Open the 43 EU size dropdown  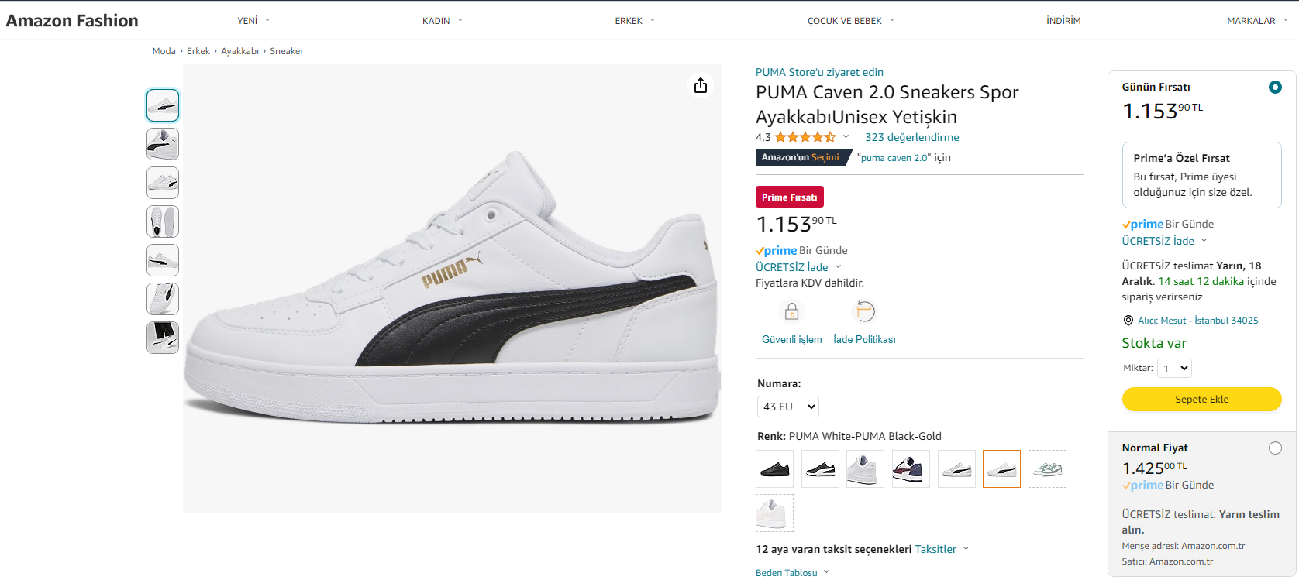coord(787,407)
